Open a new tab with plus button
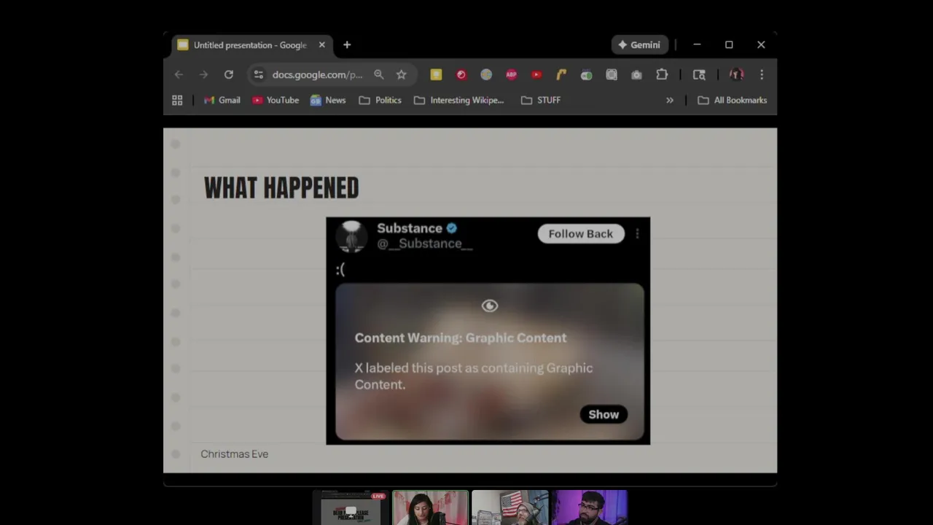Viewport: 933px width, 525px height. (347, 44)
